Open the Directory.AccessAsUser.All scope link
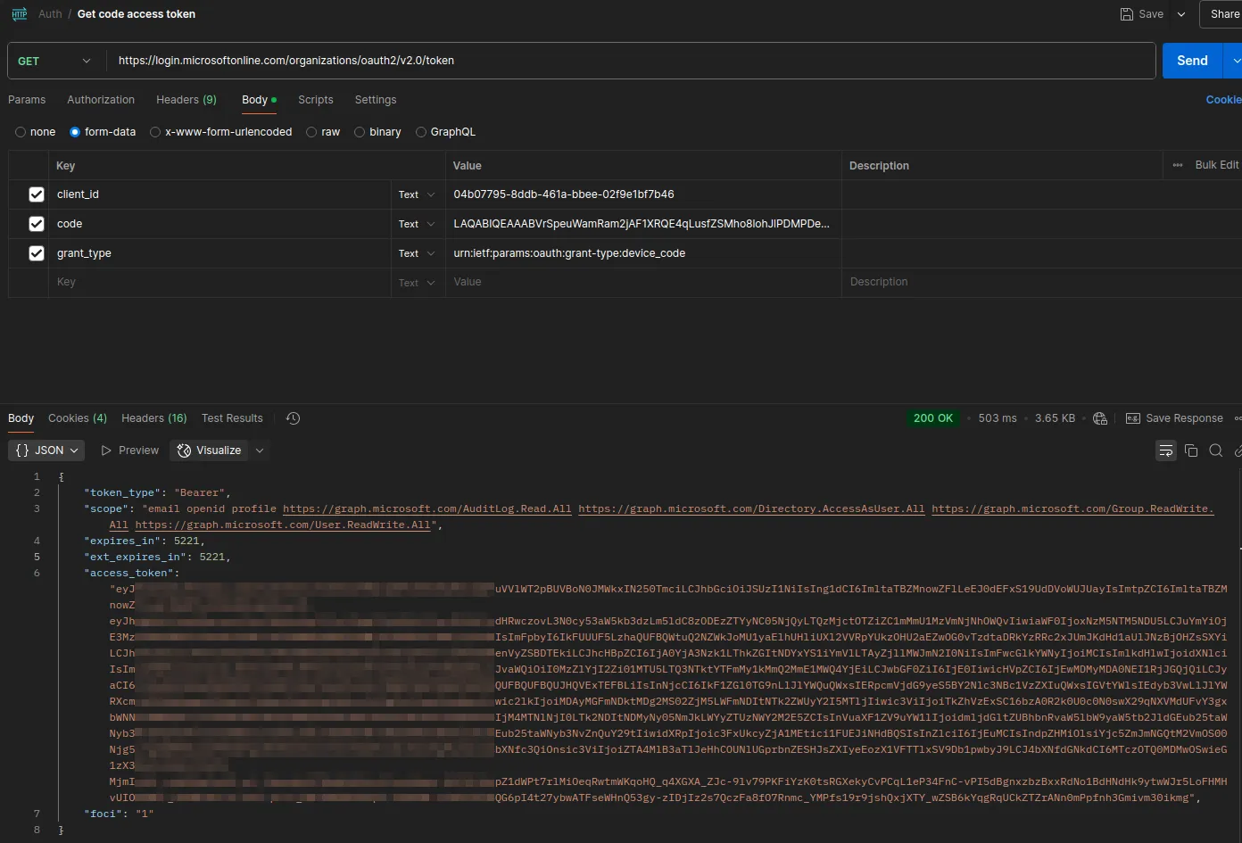 [x=751, y=508]
